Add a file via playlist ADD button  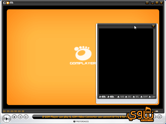[x=121, y=97]
